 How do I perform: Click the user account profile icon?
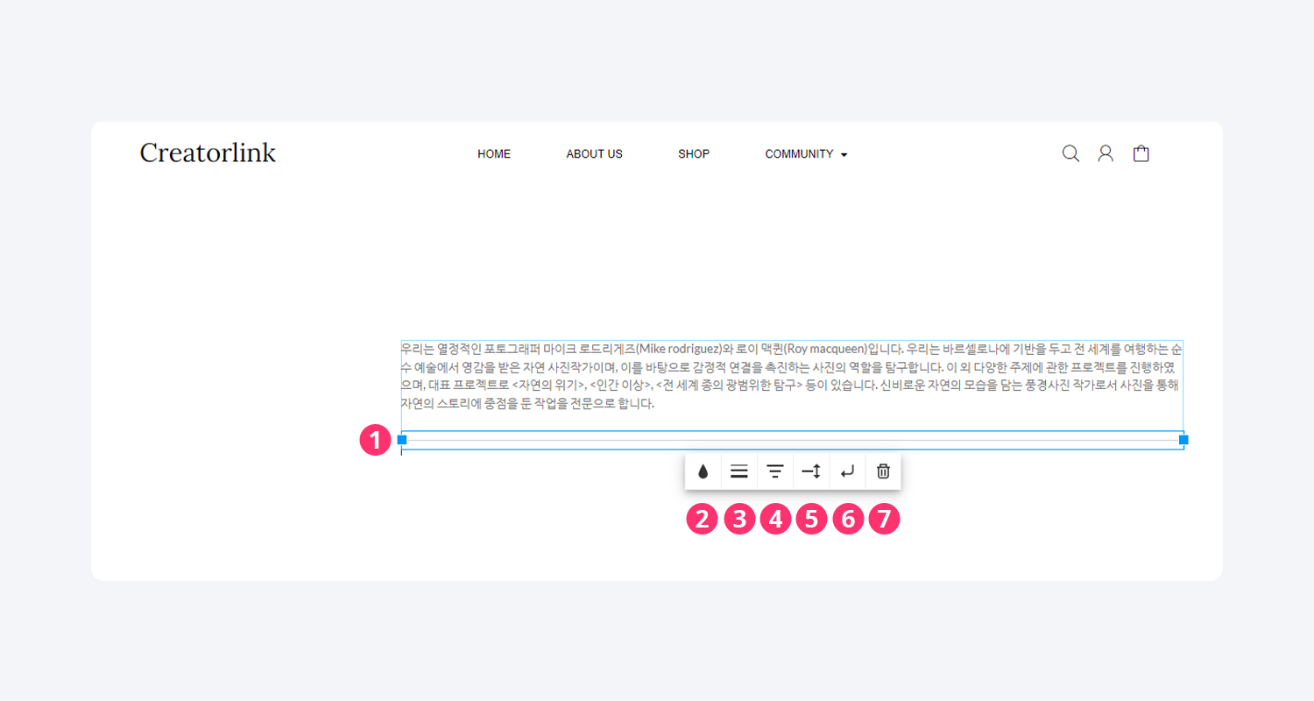[x=1106, y=153]
